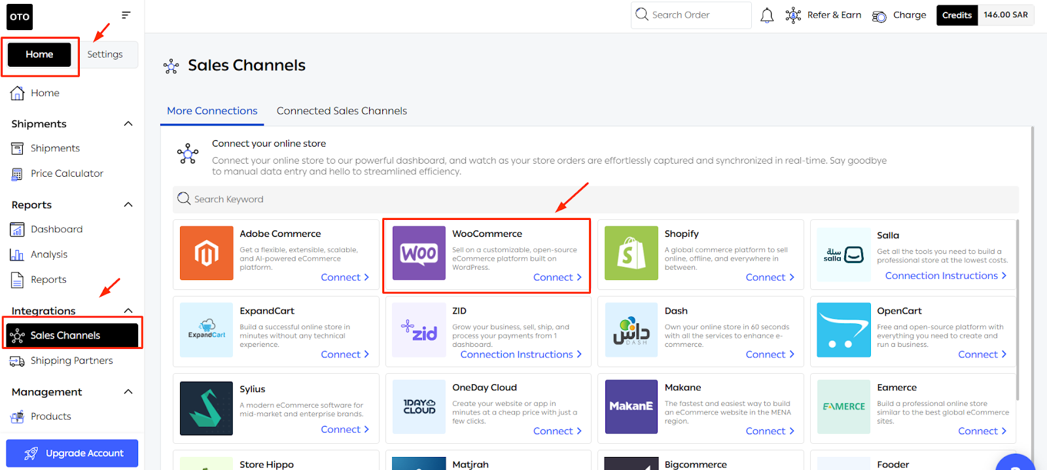Connect OneDay Cloud store
The image size is (1047, 470).
click(x=558, y=431)
